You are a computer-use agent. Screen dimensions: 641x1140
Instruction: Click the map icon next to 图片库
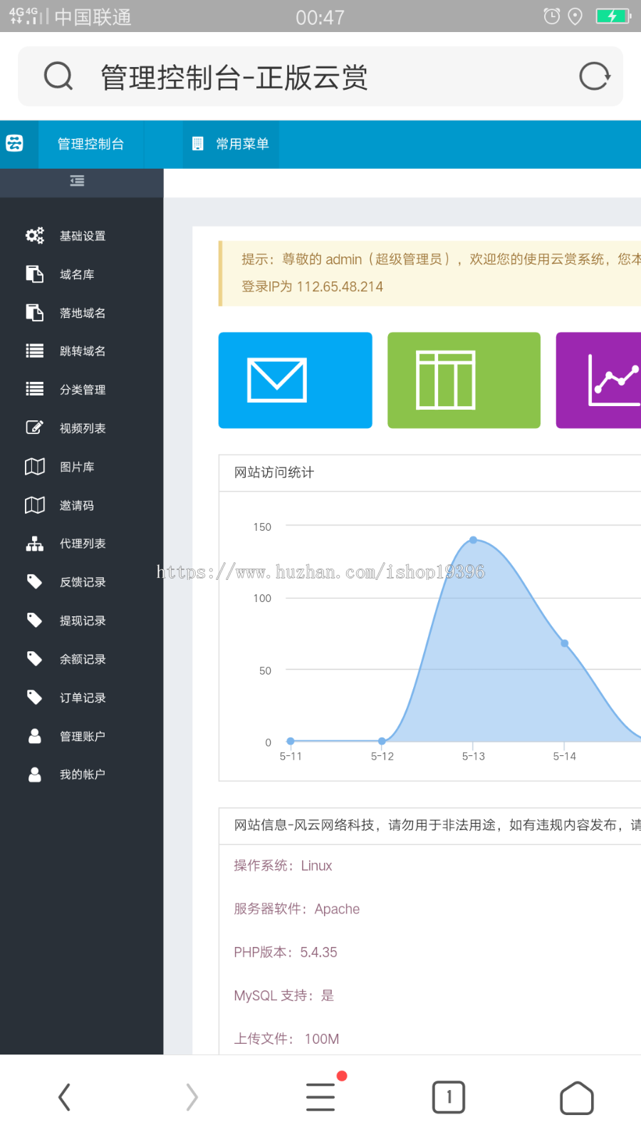35,466
